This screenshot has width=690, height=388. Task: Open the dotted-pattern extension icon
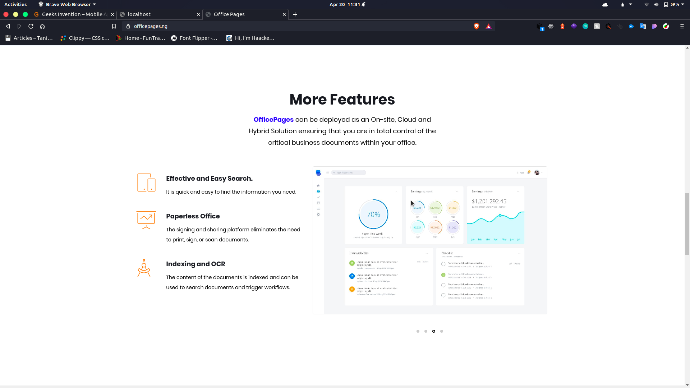pyautogui.click(x=620, y=26)
